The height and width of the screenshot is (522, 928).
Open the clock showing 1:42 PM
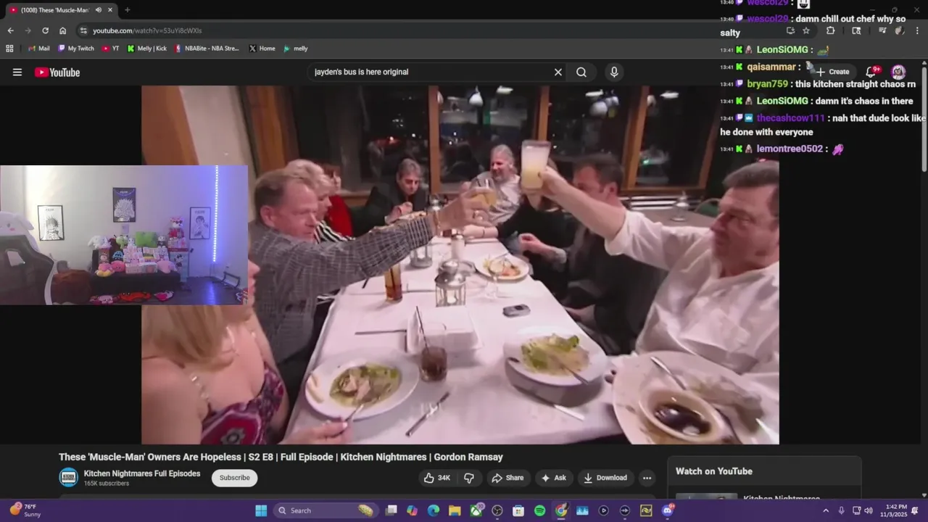pyautogui.click(x=894, y=510)
